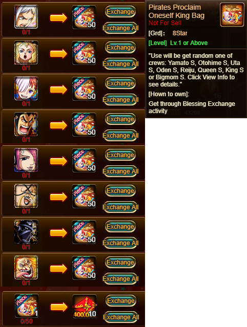Click Exchange for the Uta S row

(120, 83)
